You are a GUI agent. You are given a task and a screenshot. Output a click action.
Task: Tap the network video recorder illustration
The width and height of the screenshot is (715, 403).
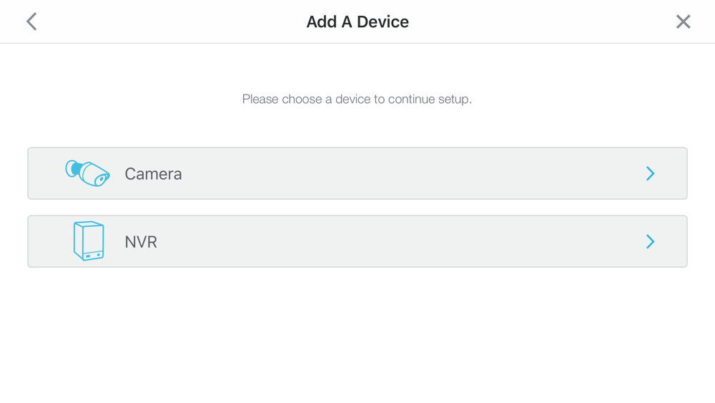[89, 241]
